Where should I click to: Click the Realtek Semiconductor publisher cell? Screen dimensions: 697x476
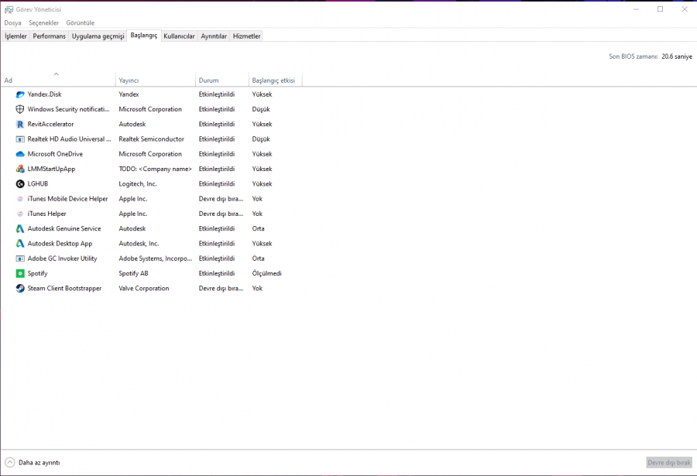pos(151,139)
